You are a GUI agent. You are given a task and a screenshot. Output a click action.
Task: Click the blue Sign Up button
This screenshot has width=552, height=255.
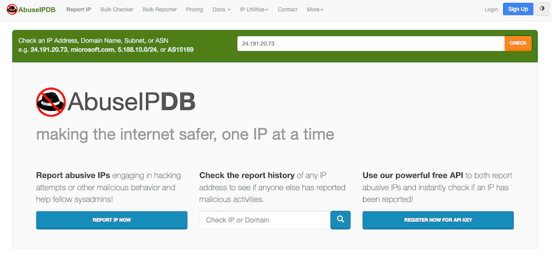click(518, 9)
